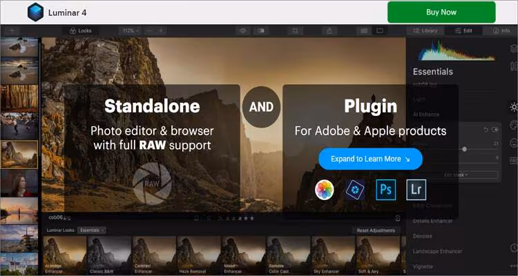Open the Looks panel button

pyautogui.click(x=81, y=30)
